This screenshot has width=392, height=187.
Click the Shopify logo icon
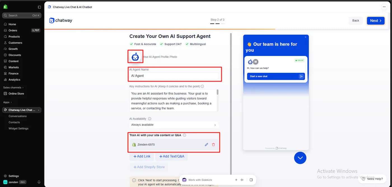[x=5, y=7]
